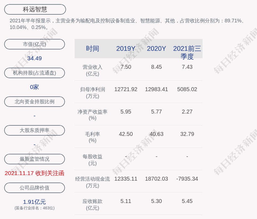This screenshot has height=219, width=257.
Task: Select the 1.91亿元 brand value
Action: click(x=35, y=202)
